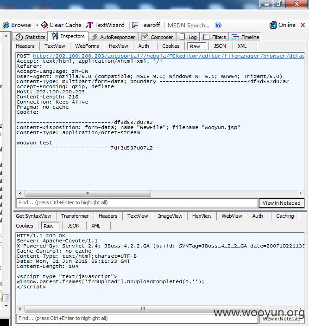Maximize or restore the window
This screenshot has height=326, width=309.
click(279, 4)
